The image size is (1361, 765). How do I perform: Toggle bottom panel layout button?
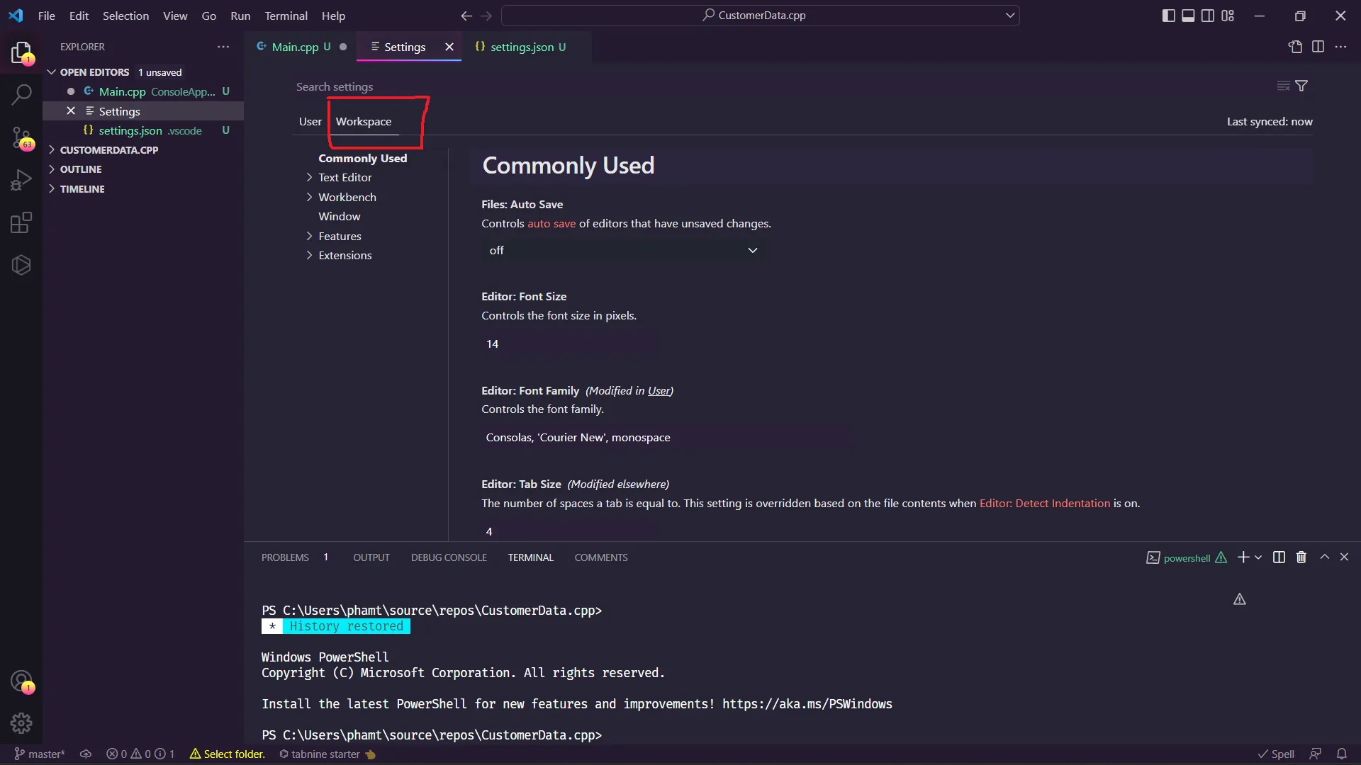coord(1188,16)
